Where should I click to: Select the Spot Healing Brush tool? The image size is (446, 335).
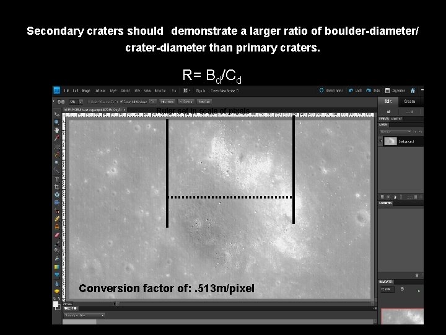pyautogui.click(x=56, y=218)
